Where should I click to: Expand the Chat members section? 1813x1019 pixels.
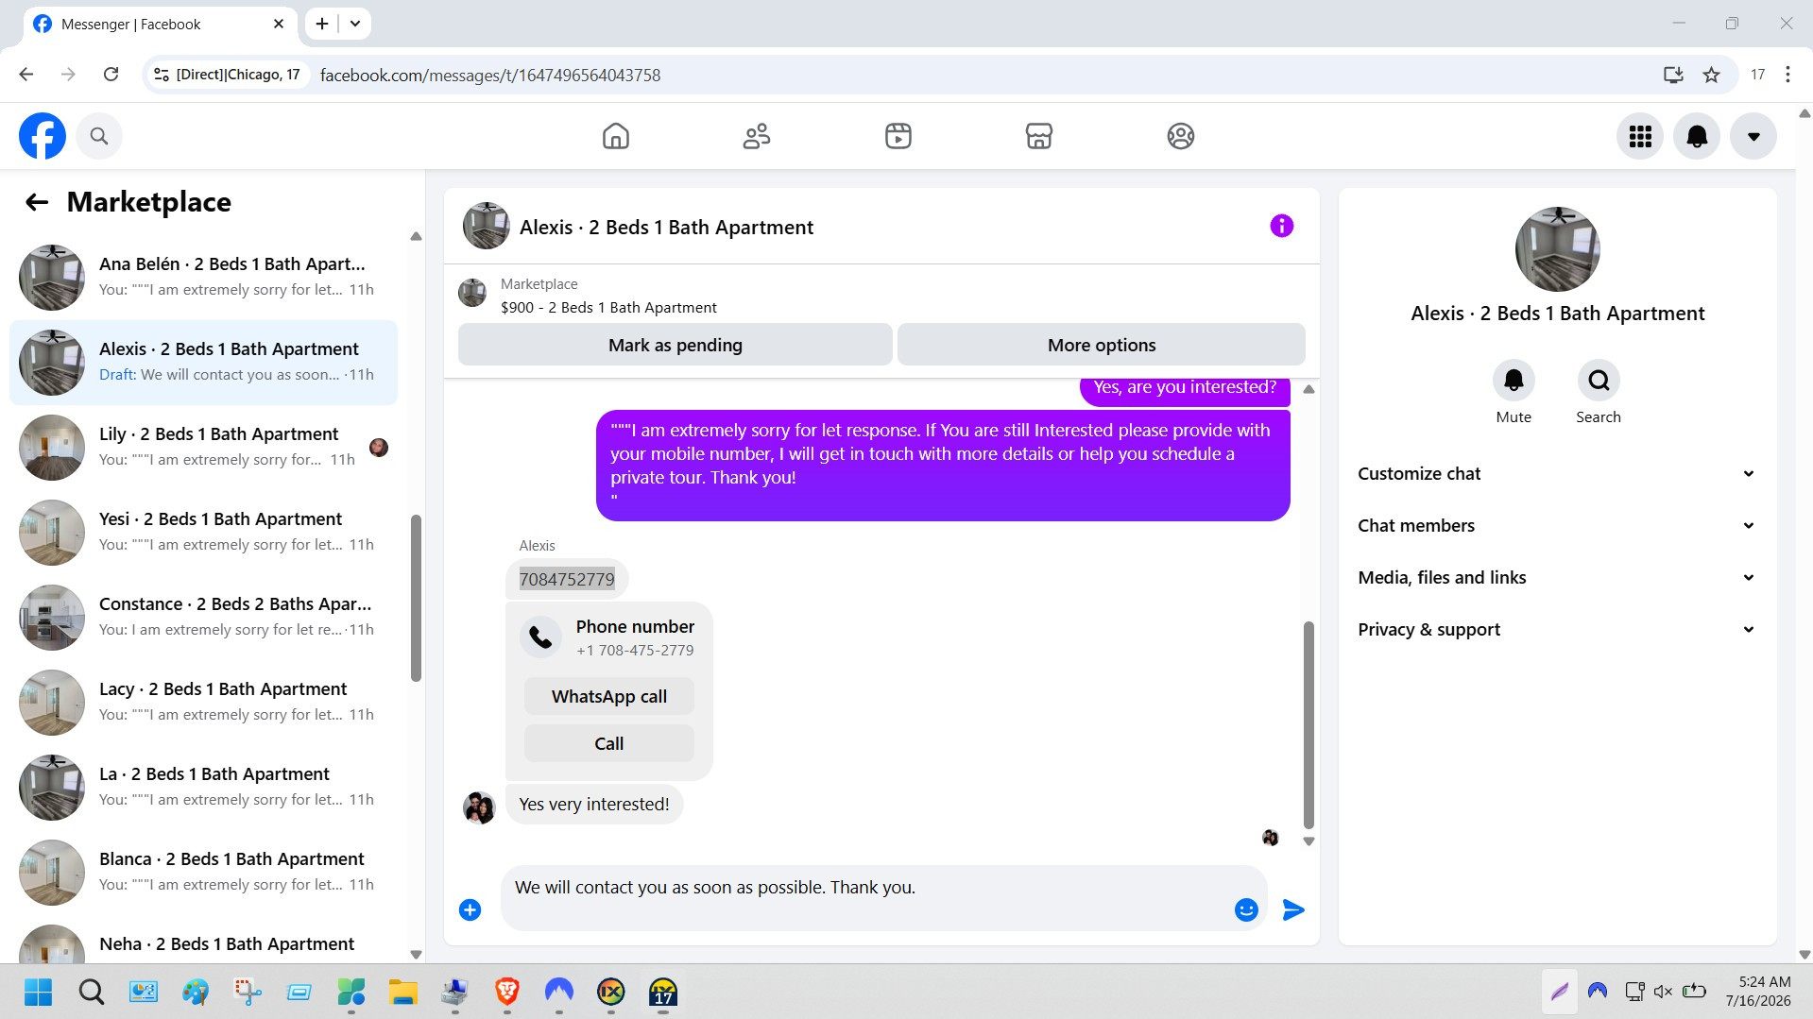coord(1557,526)
